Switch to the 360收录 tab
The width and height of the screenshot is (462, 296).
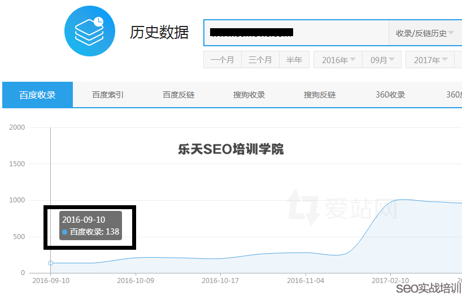[390, 95]
